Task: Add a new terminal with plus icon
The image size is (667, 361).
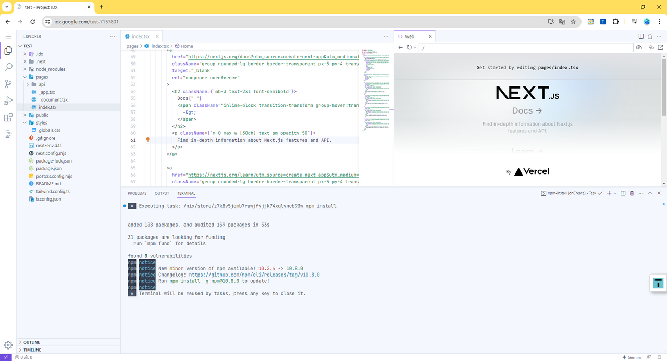Action: point(609,193)
